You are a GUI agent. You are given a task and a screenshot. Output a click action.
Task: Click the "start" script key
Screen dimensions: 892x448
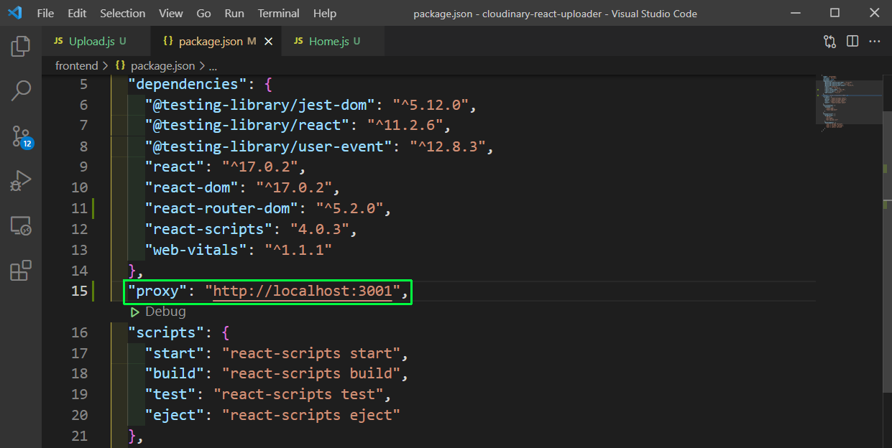click(175, 353)
